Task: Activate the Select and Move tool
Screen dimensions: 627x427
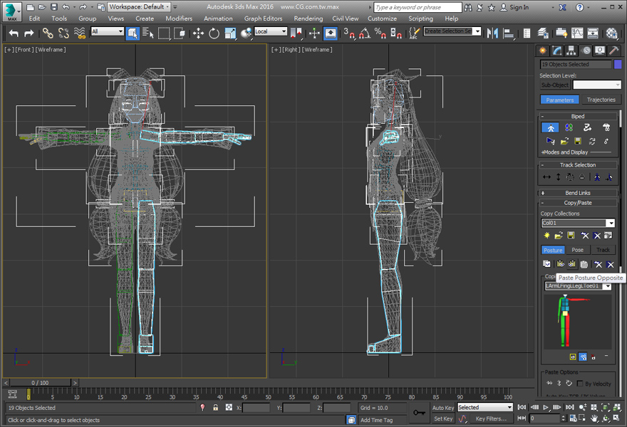Action: (198, 33)
